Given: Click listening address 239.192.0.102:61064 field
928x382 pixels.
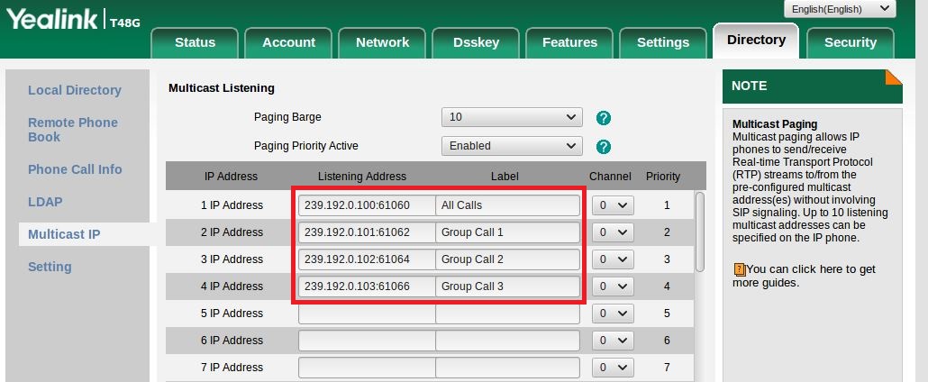Looking at the screenshot, I should click(367, 259).
